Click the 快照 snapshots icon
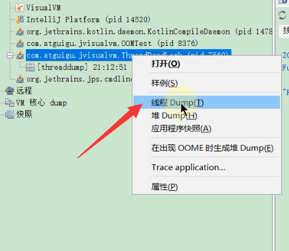This screenshot has width=289, height=251. pyautogui.click(x=10, y=114)
